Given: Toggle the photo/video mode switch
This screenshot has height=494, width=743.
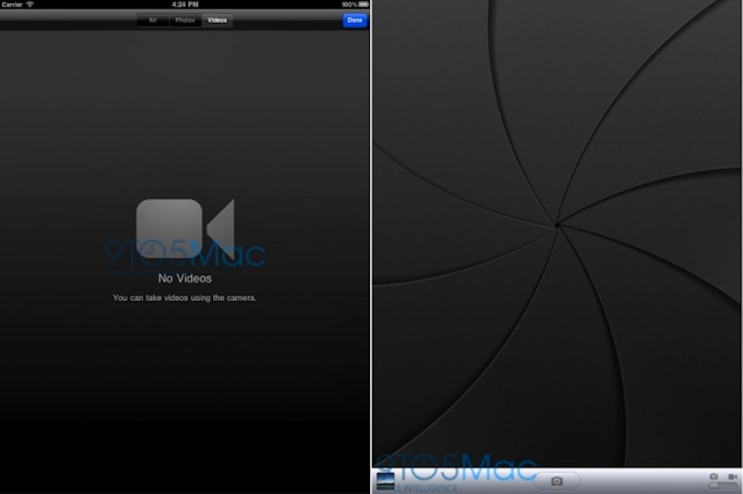Looking at the screenshot, I should [x=723, y=486].
